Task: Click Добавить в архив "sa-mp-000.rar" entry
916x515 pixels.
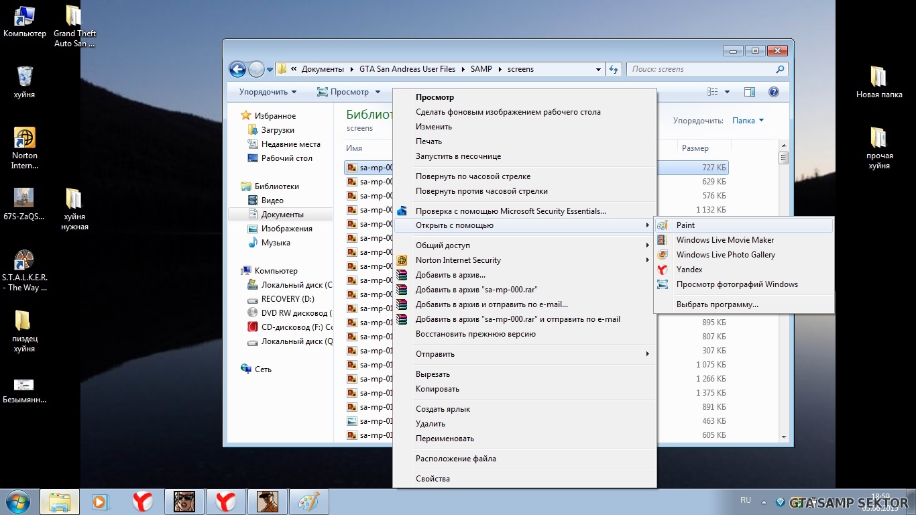Action: [524, 290]
